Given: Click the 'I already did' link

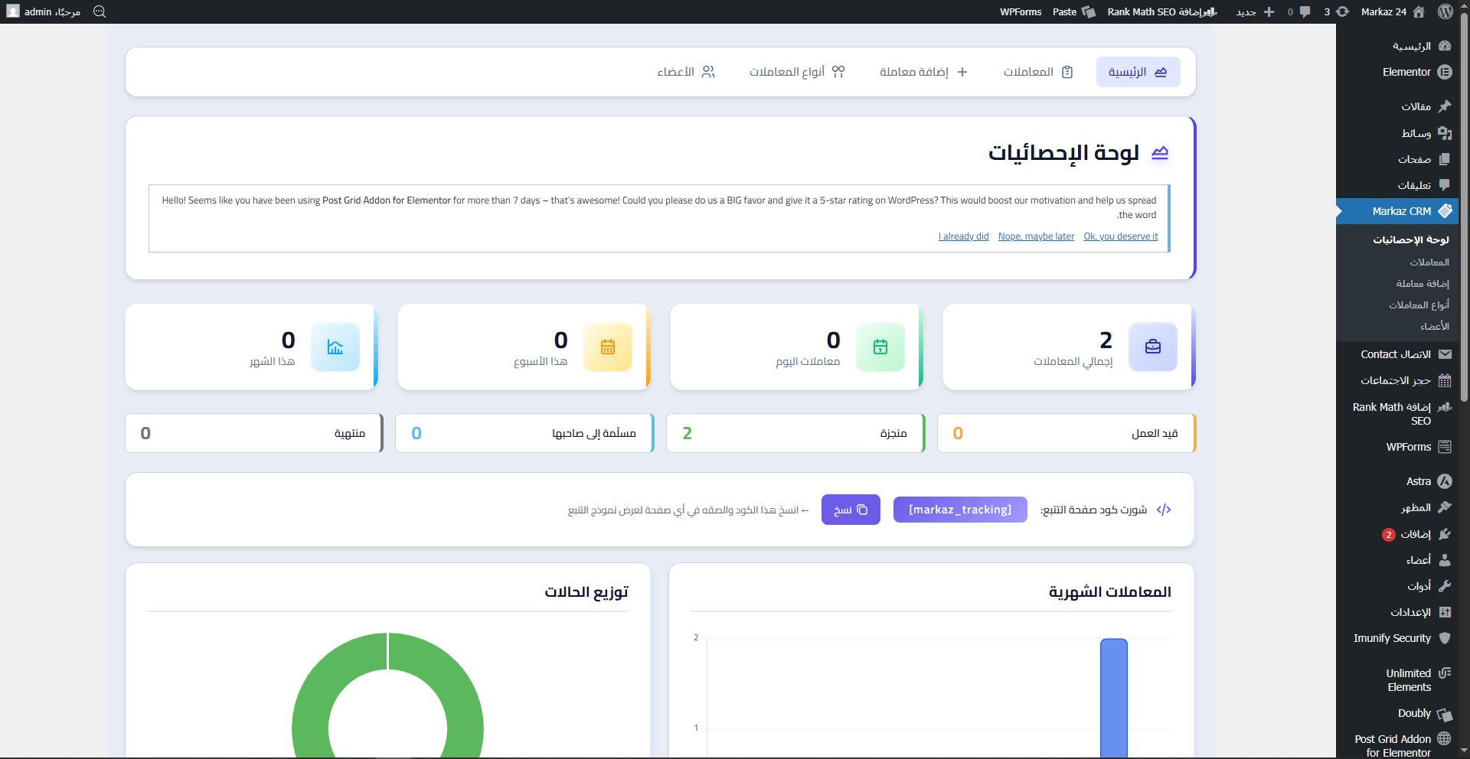Looking at the screenshot, I should 964,236.
